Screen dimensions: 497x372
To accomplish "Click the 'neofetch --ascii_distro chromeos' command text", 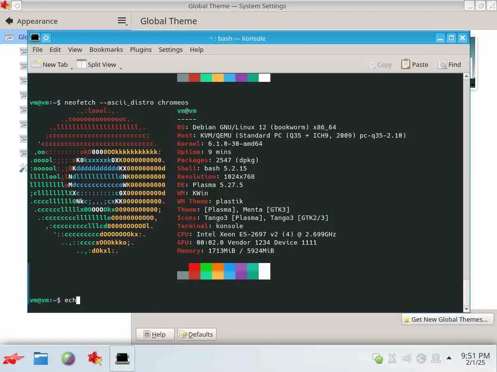I will [127, 103].
